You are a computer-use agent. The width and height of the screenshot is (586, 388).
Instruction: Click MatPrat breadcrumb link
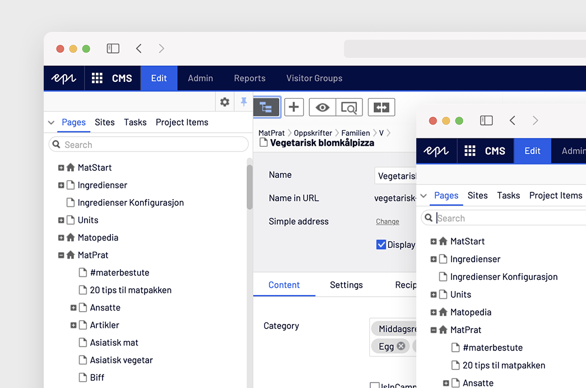272,133
